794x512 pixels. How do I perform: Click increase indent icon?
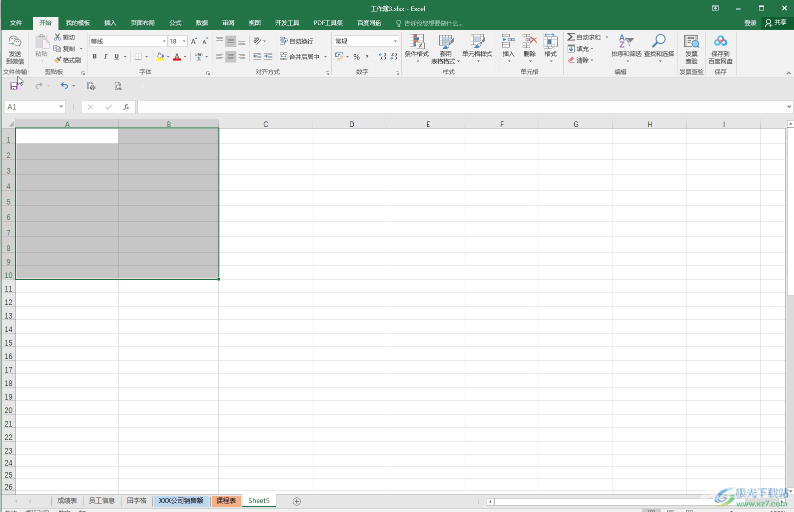[x=268, y=56]
